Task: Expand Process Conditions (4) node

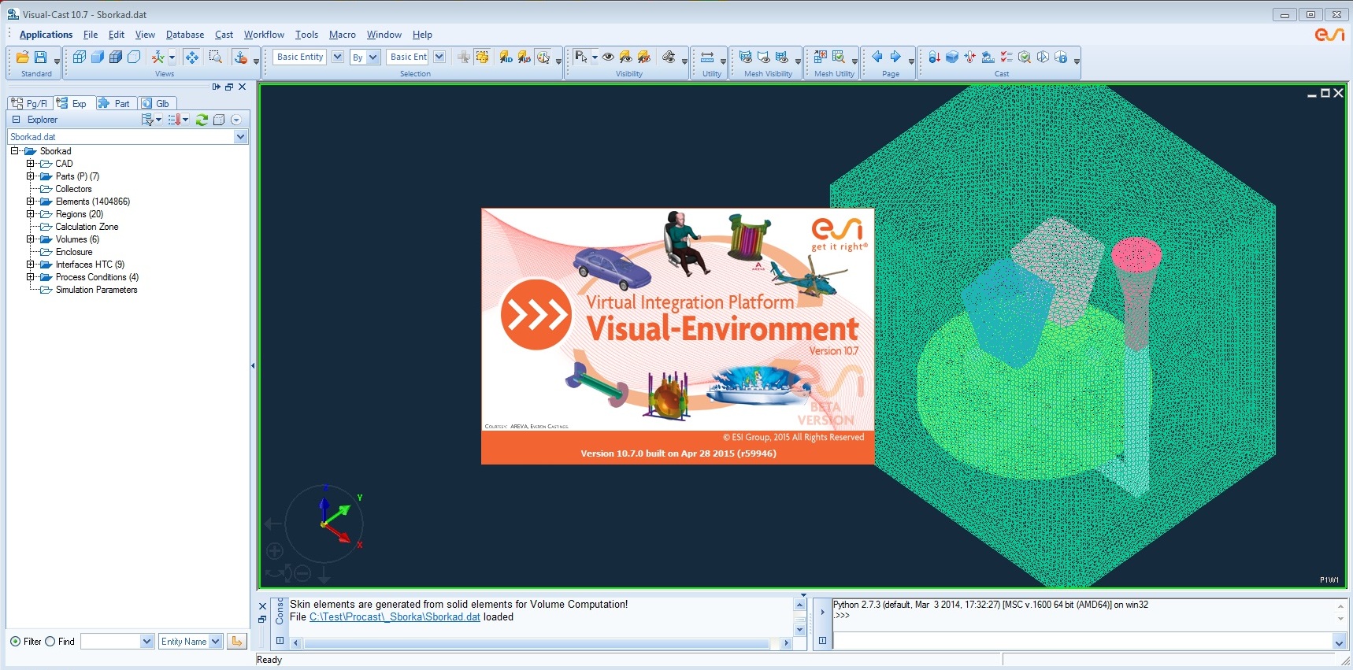Action: (x=31, y=277)
